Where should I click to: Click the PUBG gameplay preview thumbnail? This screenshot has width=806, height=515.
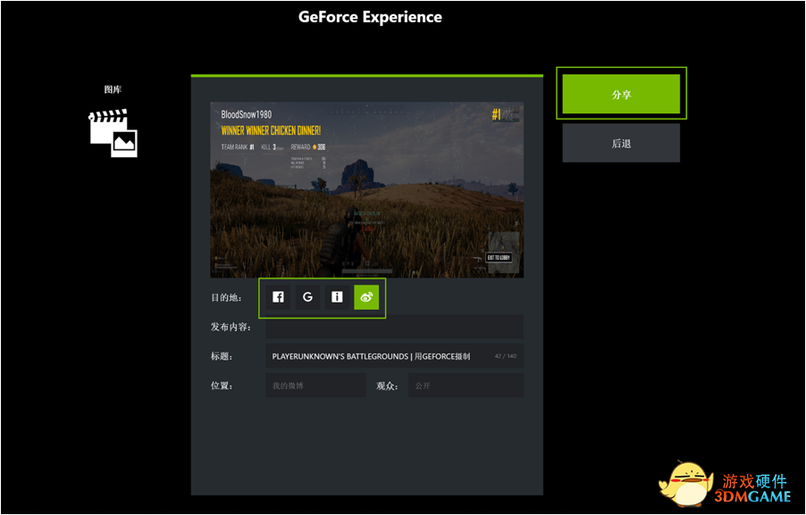pyautogui.click(x=367, y=190)
